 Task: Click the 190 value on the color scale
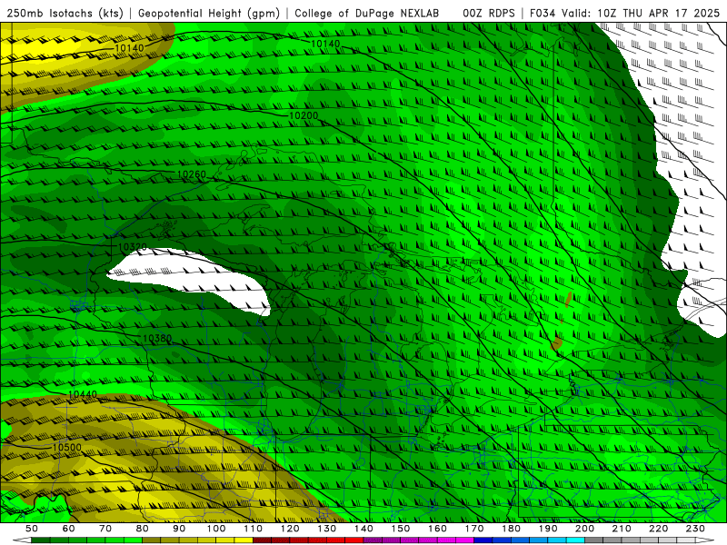point(548,529)
